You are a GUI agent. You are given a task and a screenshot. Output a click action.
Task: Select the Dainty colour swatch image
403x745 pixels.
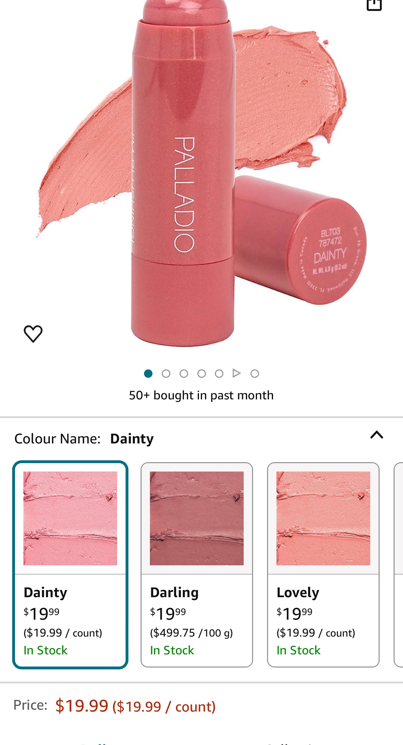coord(70,518)
